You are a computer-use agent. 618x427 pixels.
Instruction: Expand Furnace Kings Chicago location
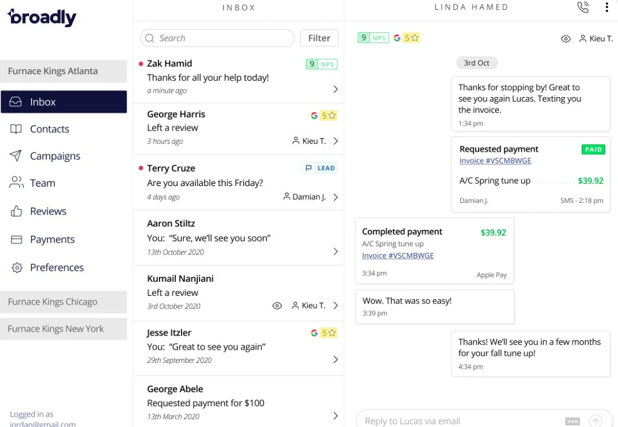64,302
